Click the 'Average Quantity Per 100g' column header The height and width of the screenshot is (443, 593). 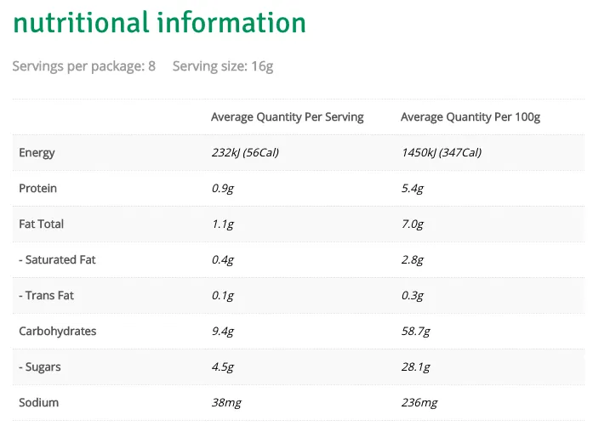(x=470, y=117)
